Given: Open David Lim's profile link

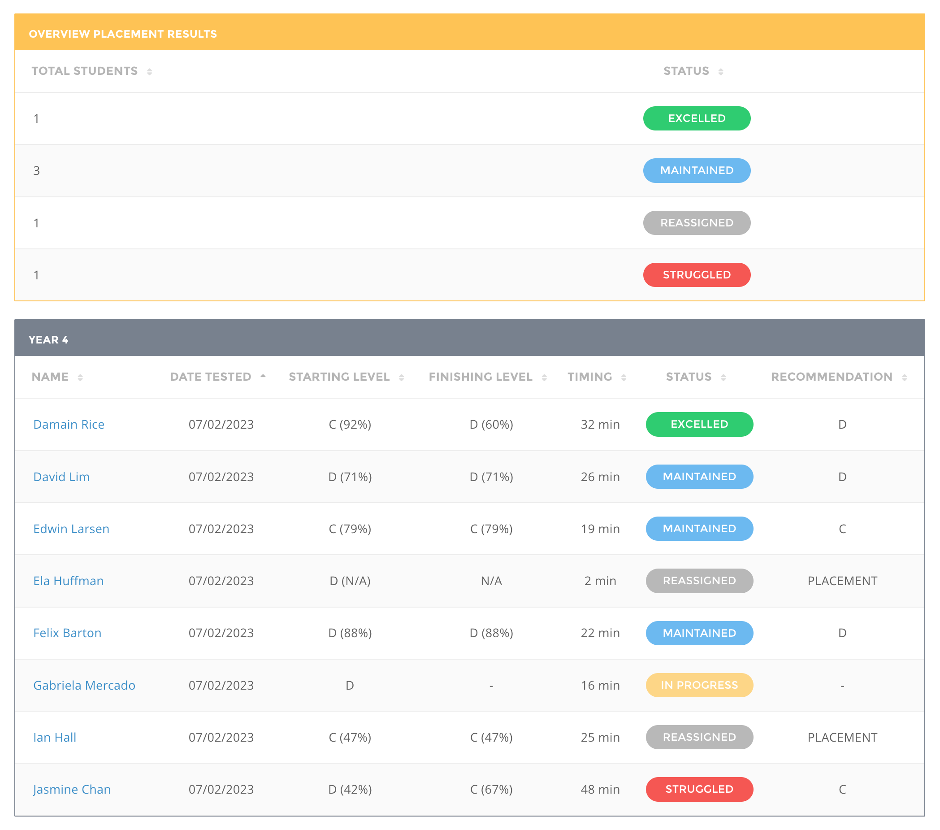Looking at the screenshot, I should 61,477.
